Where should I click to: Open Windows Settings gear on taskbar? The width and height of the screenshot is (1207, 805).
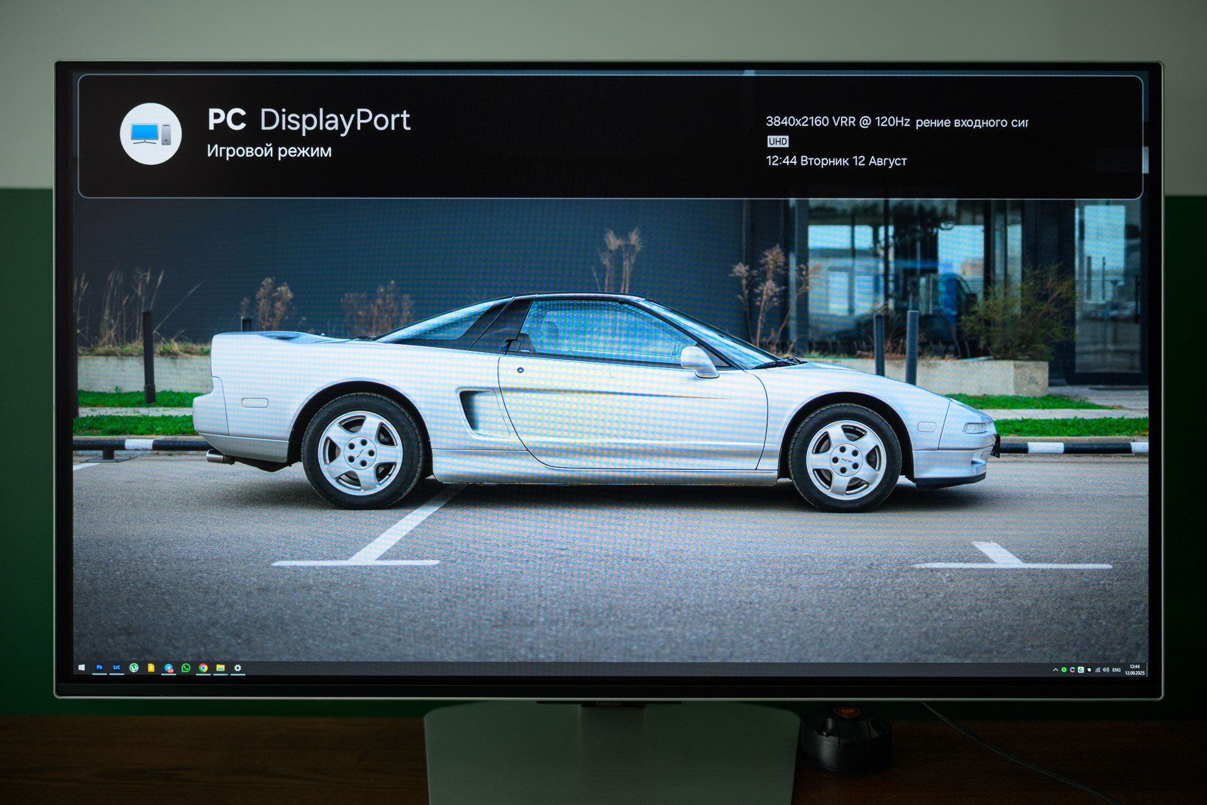tap(238, 668)
